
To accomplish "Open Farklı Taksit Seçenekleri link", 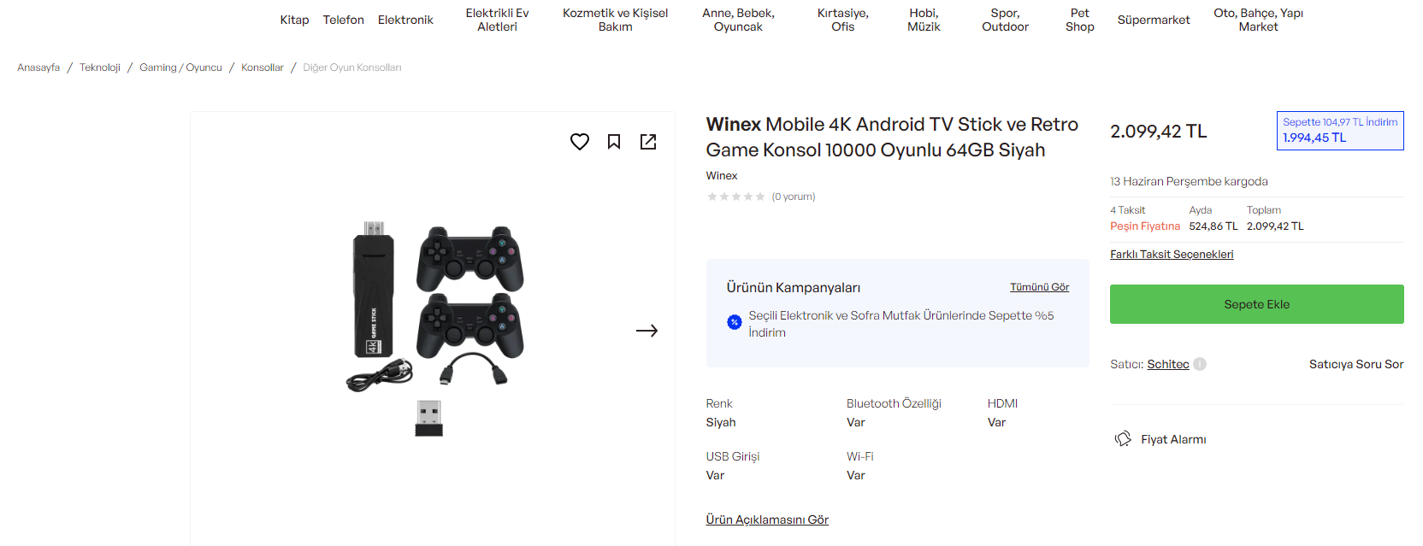I will (x=1172, y=255).
